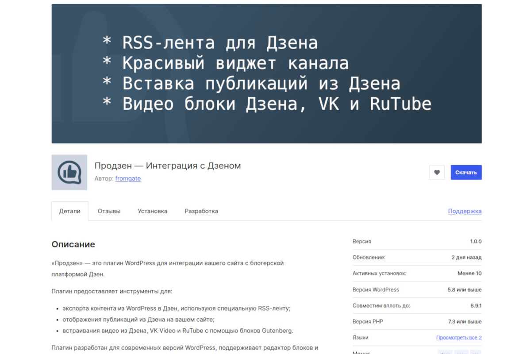Click the bullet about отображения публикаций из Дзена
The width and height of the screenshot is (531, 354).
click(138, 319)
